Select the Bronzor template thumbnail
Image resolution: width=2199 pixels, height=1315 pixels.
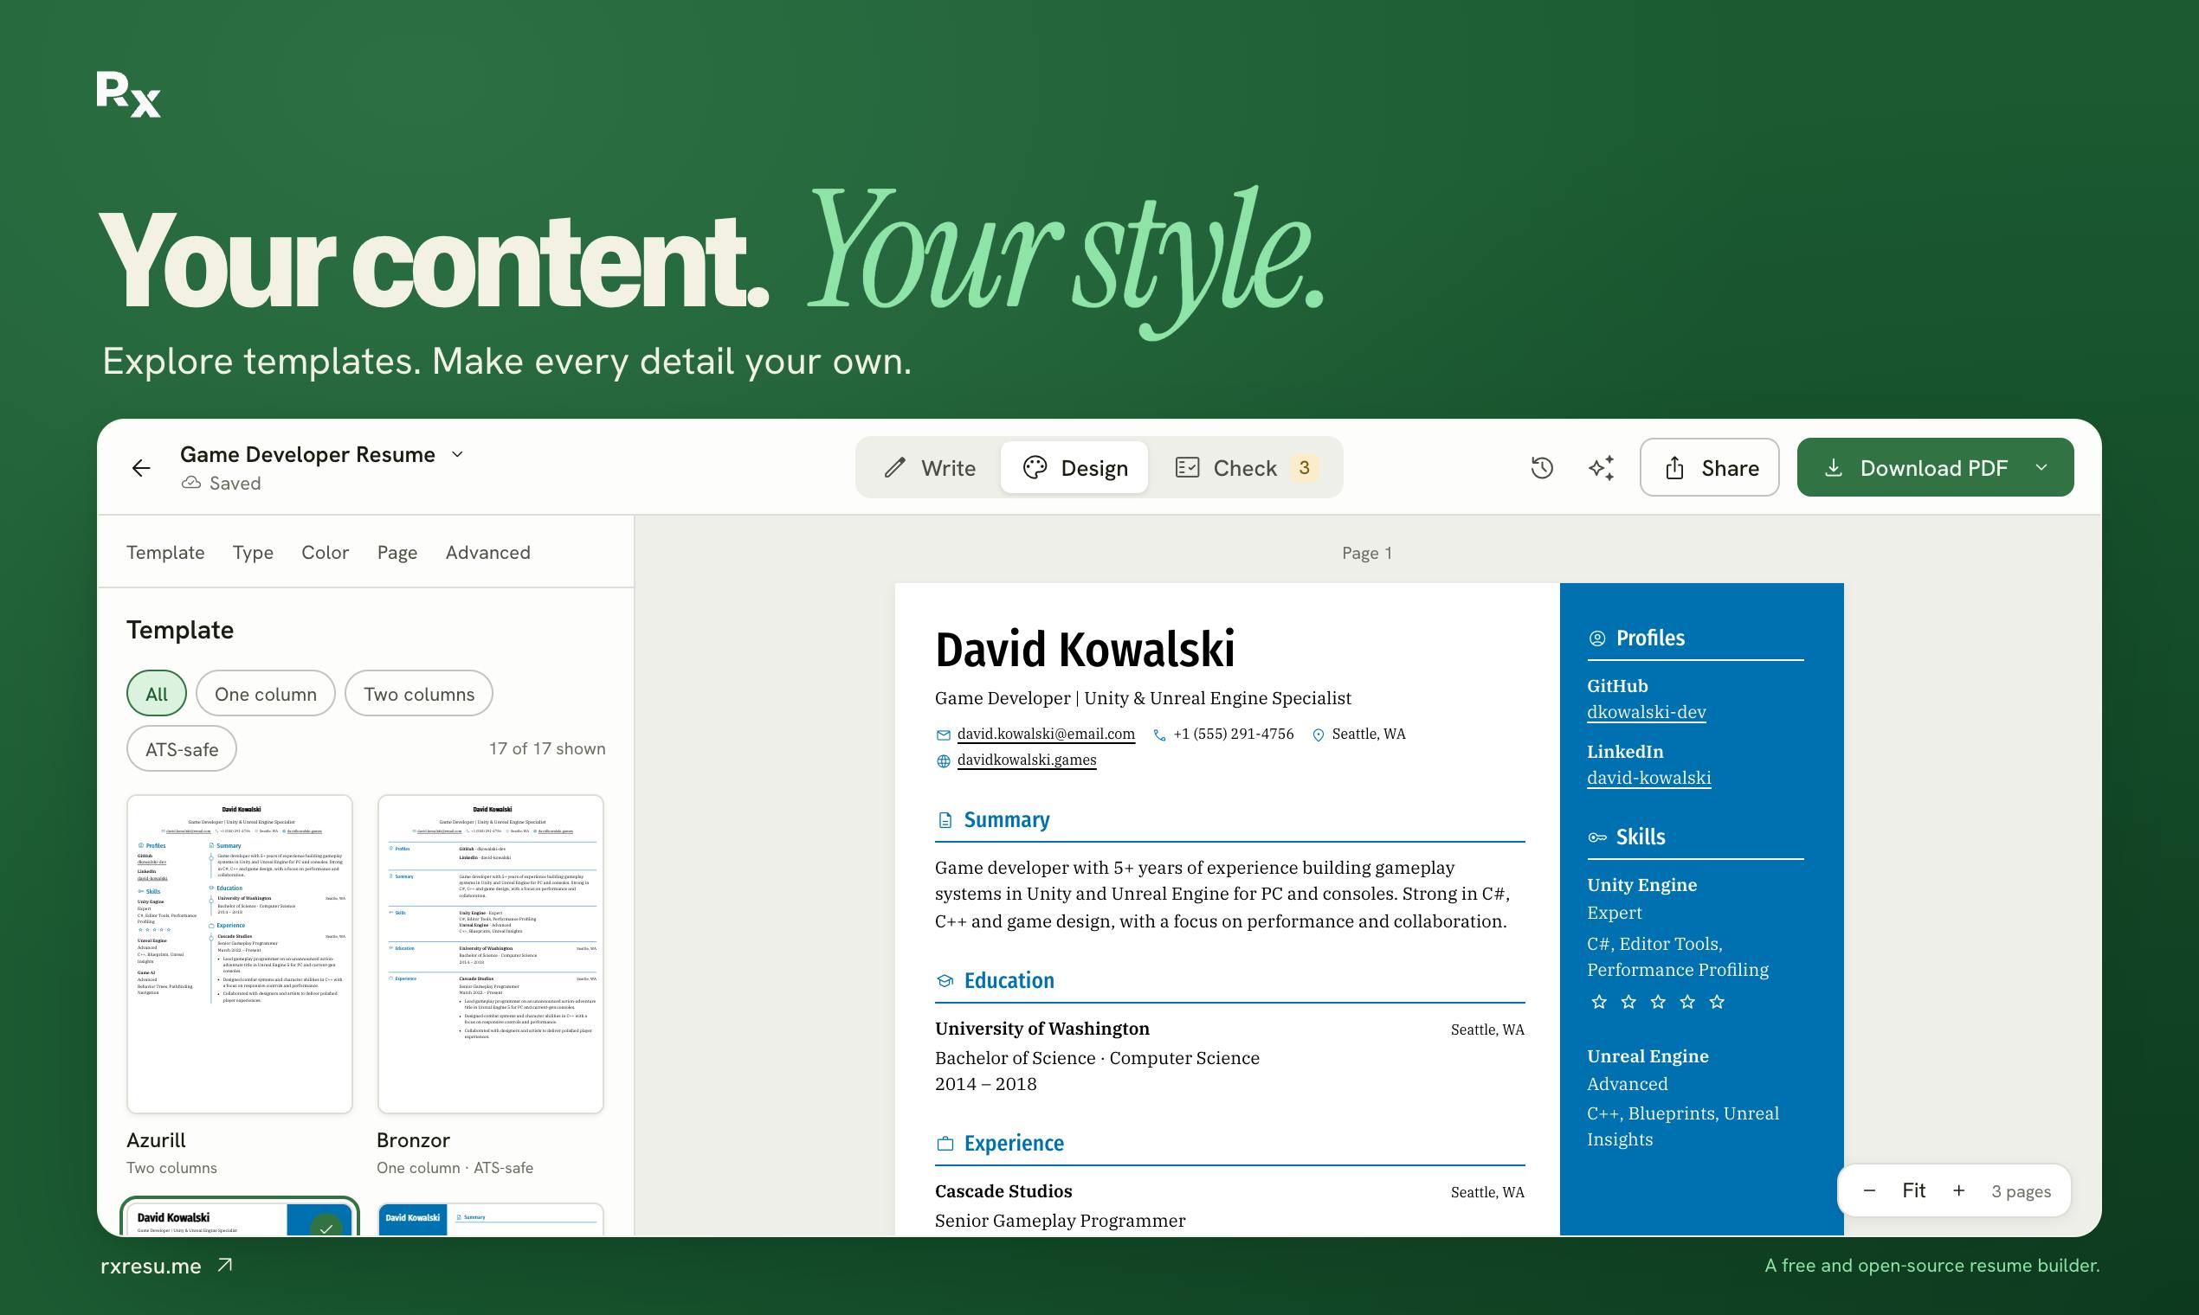[490, 954]
